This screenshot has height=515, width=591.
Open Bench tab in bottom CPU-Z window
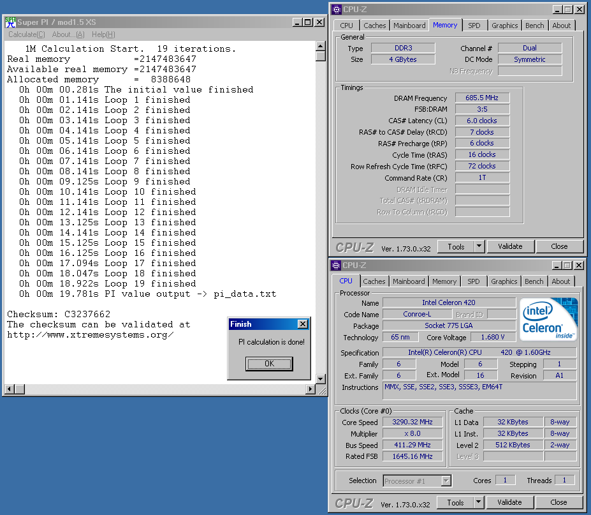coord(534,281)
